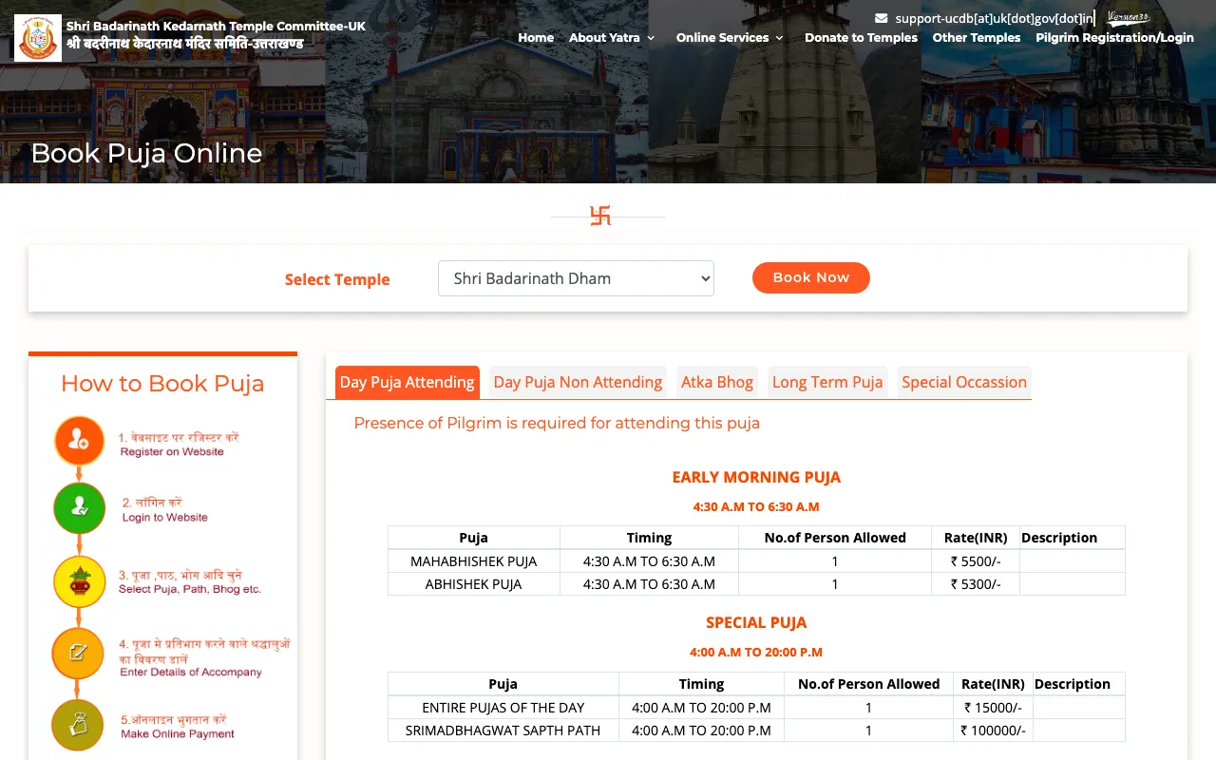
Task: Click ENTIRE PUJAS OF THE DAY cell
Action: [503, 708]
